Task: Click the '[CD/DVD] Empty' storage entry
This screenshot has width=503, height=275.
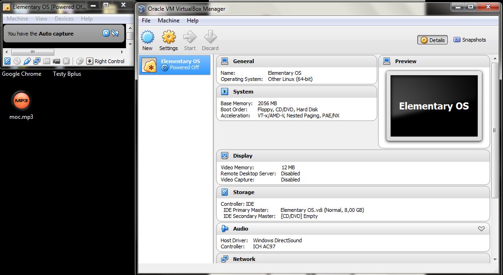Action: 299,217
